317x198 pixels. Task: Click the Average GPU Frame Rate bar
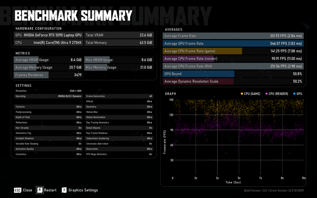tap(233, 44)
